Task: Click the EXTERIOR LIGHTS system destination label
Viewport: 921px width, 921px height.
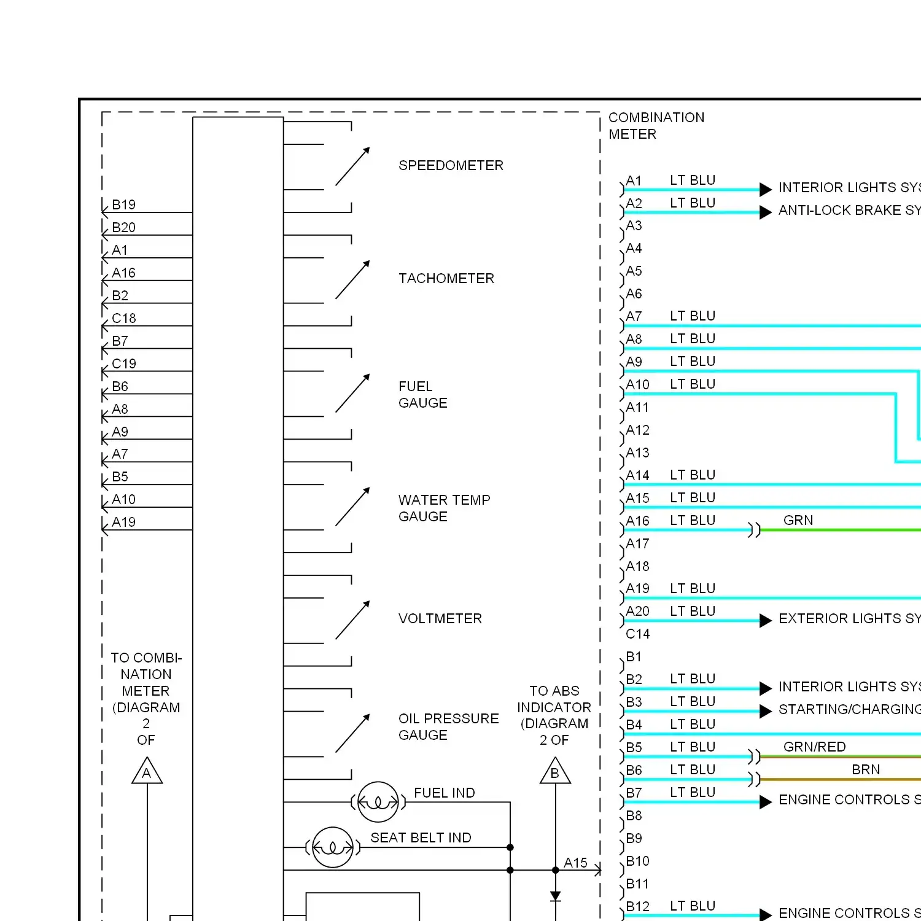Action: tap(849, 619)
